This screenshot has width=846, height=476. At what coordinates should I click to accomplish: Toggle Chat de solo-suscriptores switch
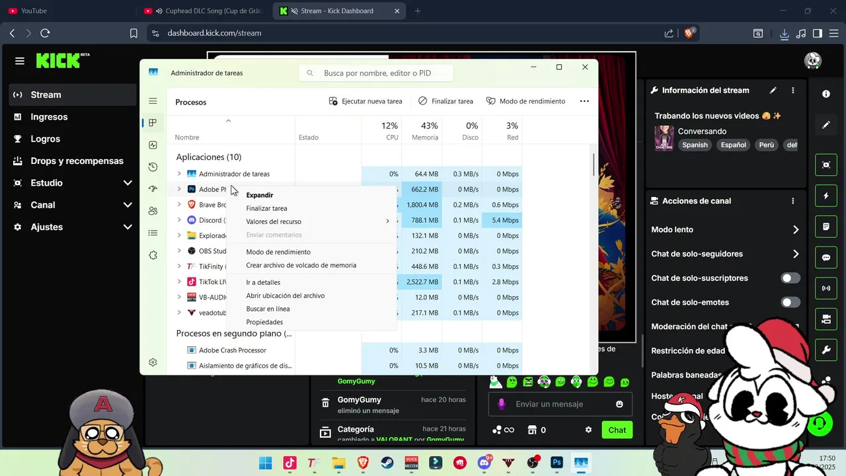[790, 278]
